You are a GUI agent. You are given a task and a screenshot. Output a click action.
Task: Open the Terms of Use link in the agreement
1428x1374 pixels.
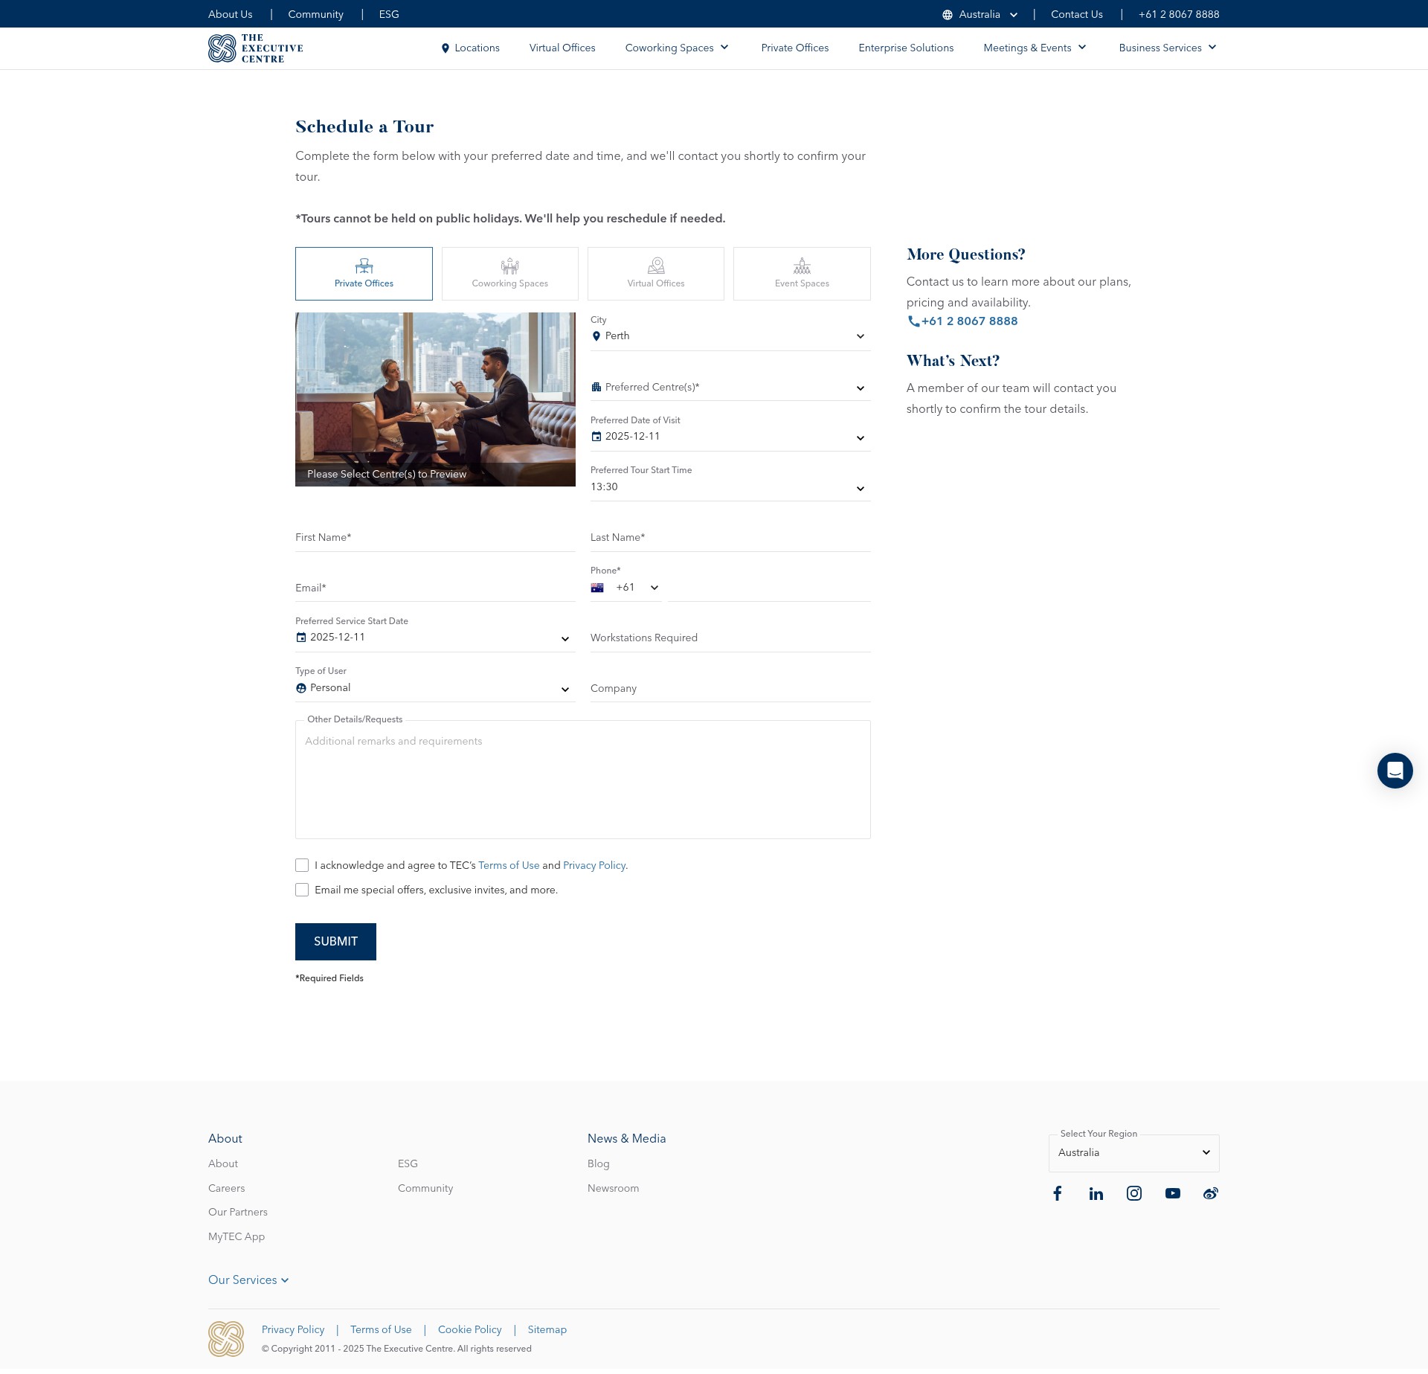point(509,866)
